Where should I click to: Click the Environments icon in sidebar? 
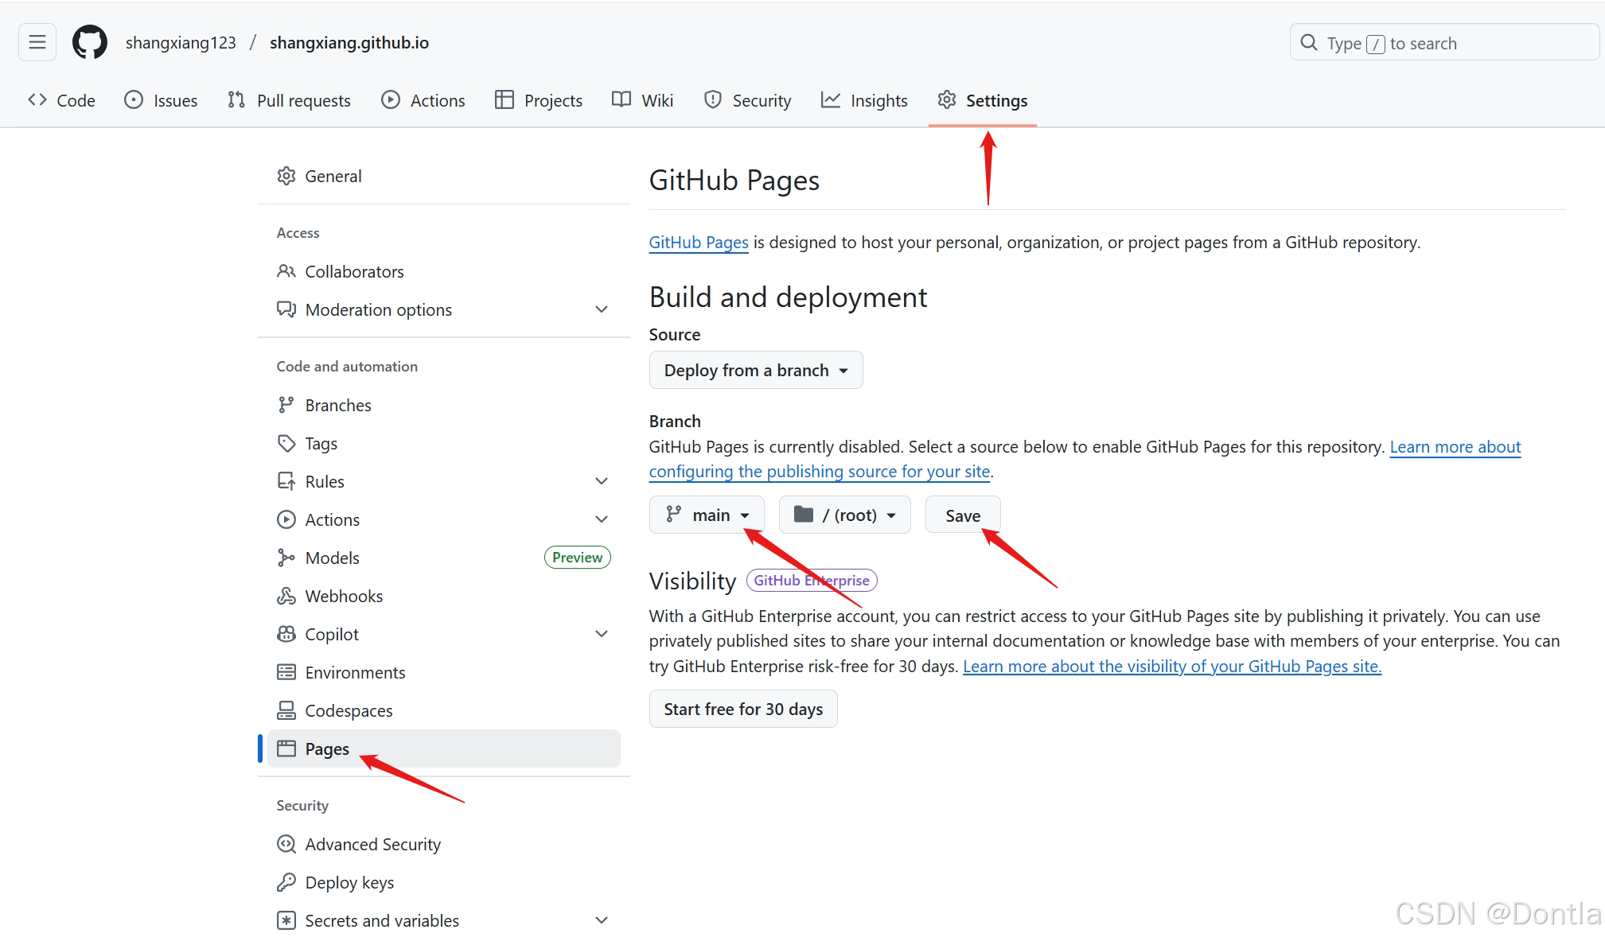(x=286, y=672)
